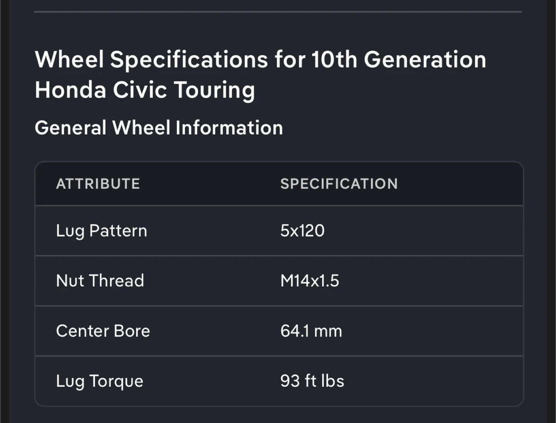
Task: Select the Nut Thread row label
Action: (x=100, y=280)
